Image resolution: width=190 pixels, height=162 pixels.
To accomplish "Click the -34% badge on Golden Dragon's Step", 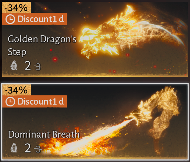I will coord(17,8).
